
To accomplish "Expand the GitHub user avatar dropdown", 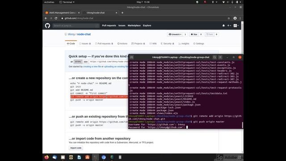I will 236,25.
